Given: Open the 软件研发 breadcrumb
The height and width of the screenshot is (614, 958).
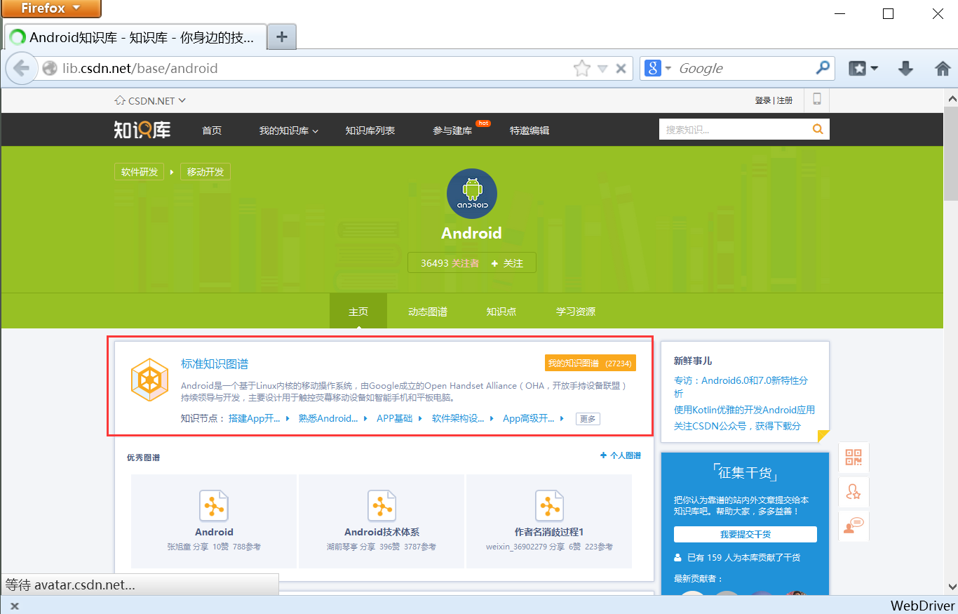Looking at the screenshot, I should point(140,172).
